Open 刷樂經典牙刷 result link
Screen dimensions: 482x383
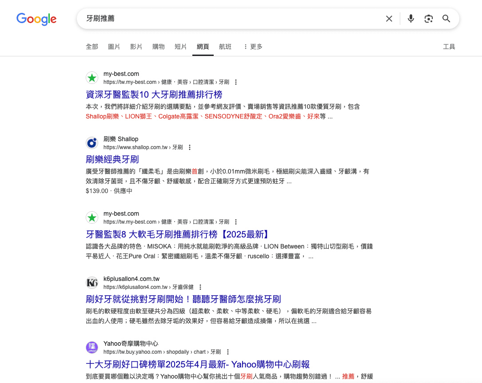point(112,159)
